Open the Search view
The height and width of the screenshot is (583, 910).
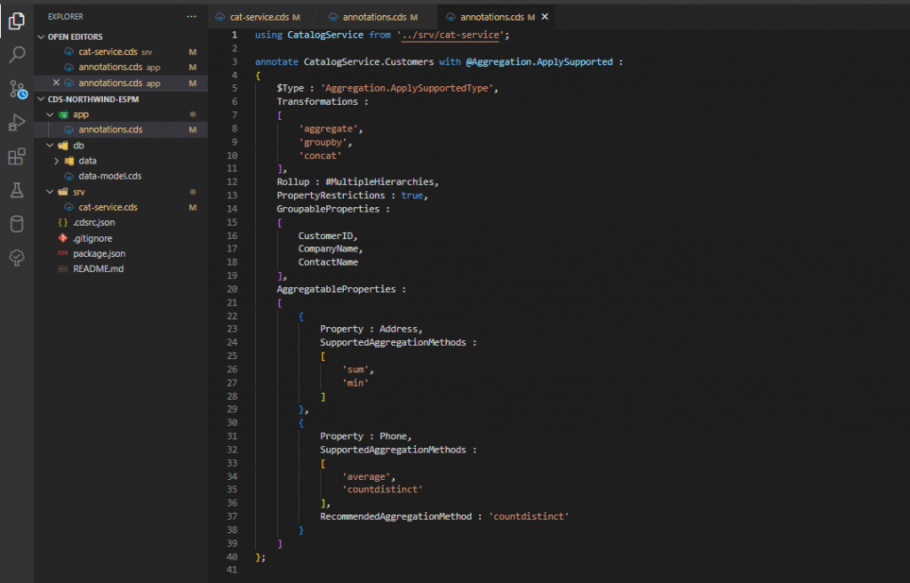click(17, 54)
